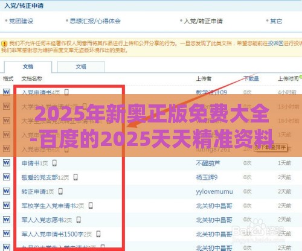Open document 申请书1页

tap(34, 163)
